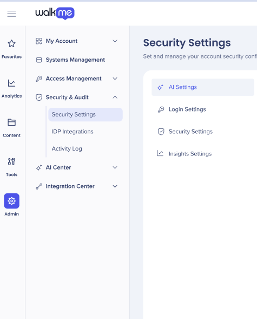257x319 pixels.
Task: Click the Security & Audit shield icon
Action: [39, 97]
